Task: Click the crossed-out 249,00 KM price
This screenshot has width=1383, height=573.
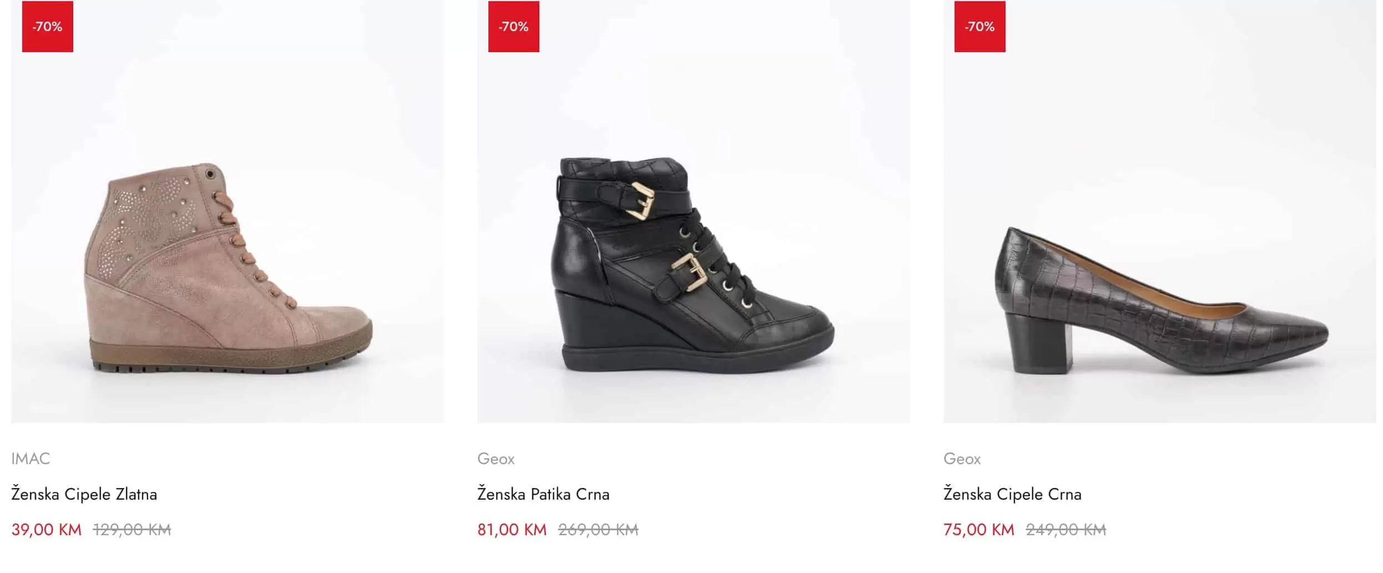Action: pos(1066,530)
